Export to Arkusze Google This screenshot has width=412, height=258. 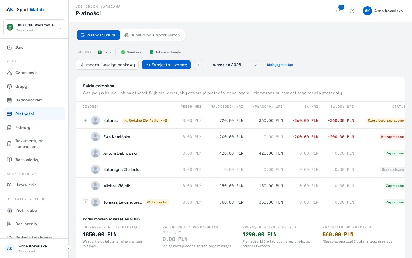pos(165,52)
